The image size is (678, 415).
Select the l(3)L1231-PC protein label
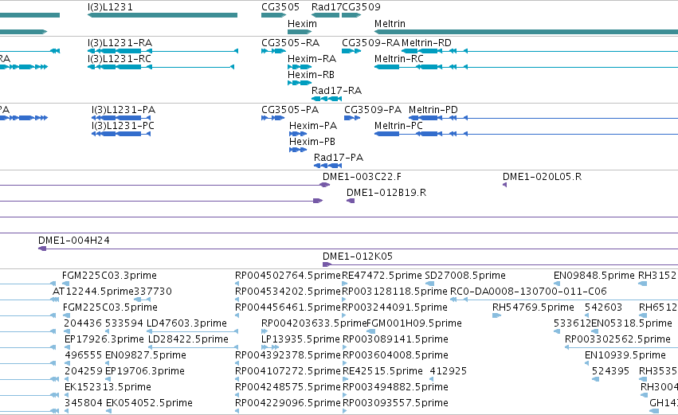pyautogui.click(x=123, y=126)
